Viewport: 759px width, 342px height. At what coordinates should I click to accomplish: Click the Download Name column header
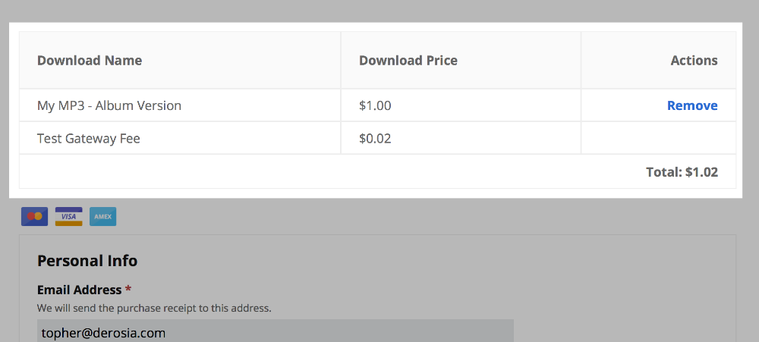(x=90, y=61)
